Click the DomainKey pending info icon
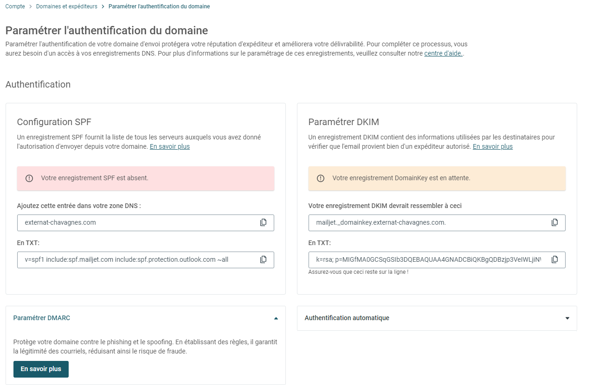The width and height of the screenshot is (599, 385). pos(321,178)
